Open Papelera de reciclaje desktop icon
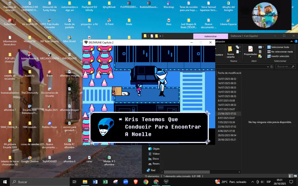The width and height of the screenshot is (298, 186). (10, 7)
